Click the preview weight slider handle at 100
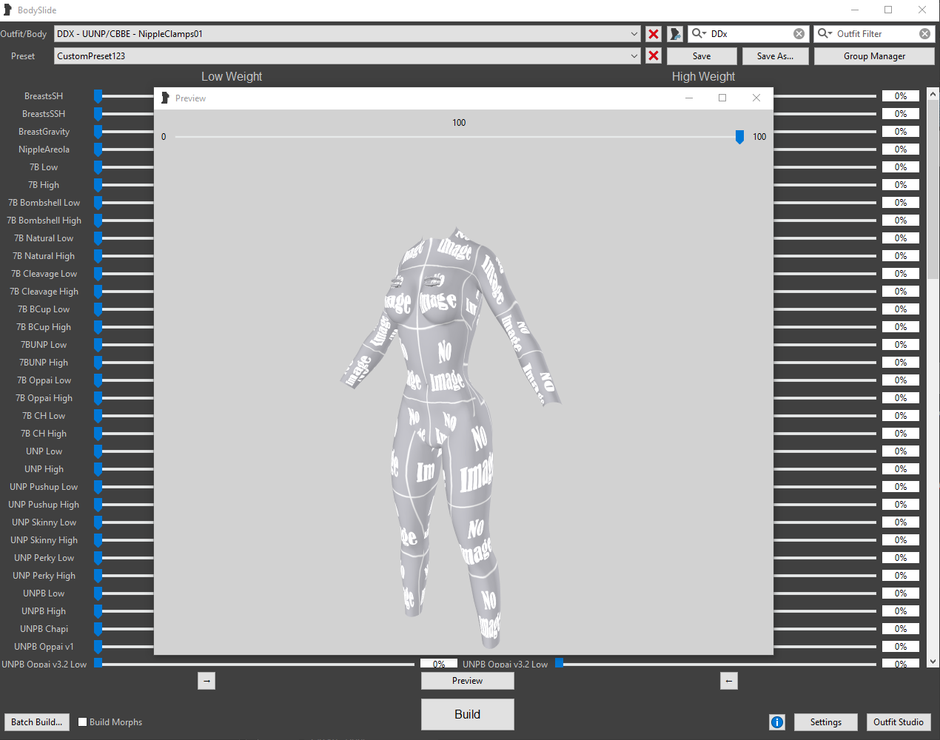Image resolution: width=940 pixels, height=740 pixels. [739, 137]
